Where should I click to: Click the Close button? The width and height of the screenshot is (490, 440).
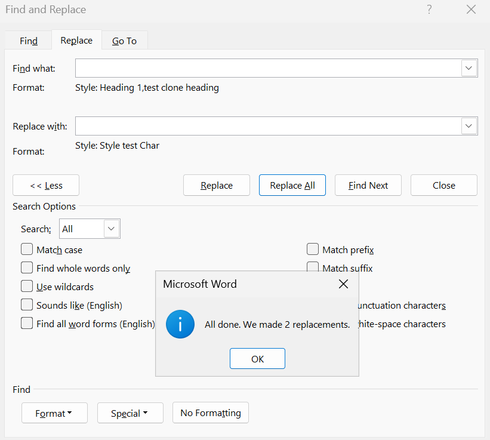444,185
